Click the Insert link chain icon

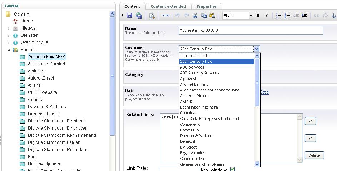pyautogui.click(x=317, y=15)
